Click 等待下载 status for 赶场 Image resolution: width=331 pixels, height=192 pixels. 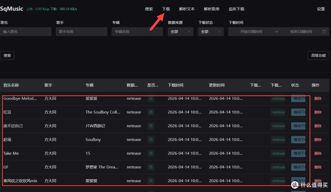[298, 140]
